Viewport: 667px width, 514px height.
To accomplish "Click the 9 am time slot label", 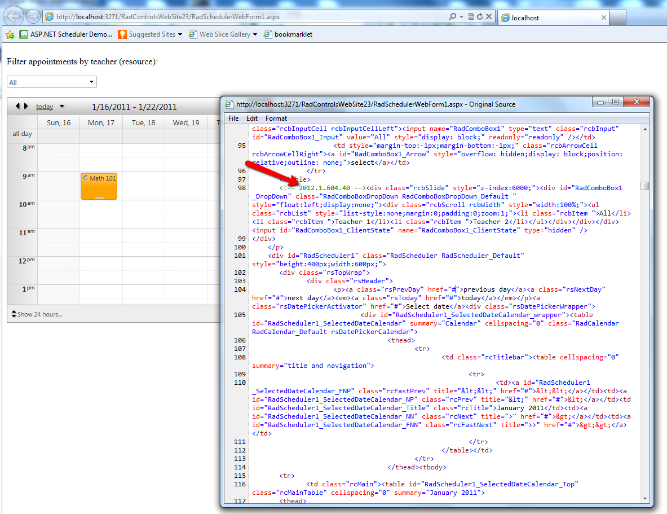I will 29,175.
